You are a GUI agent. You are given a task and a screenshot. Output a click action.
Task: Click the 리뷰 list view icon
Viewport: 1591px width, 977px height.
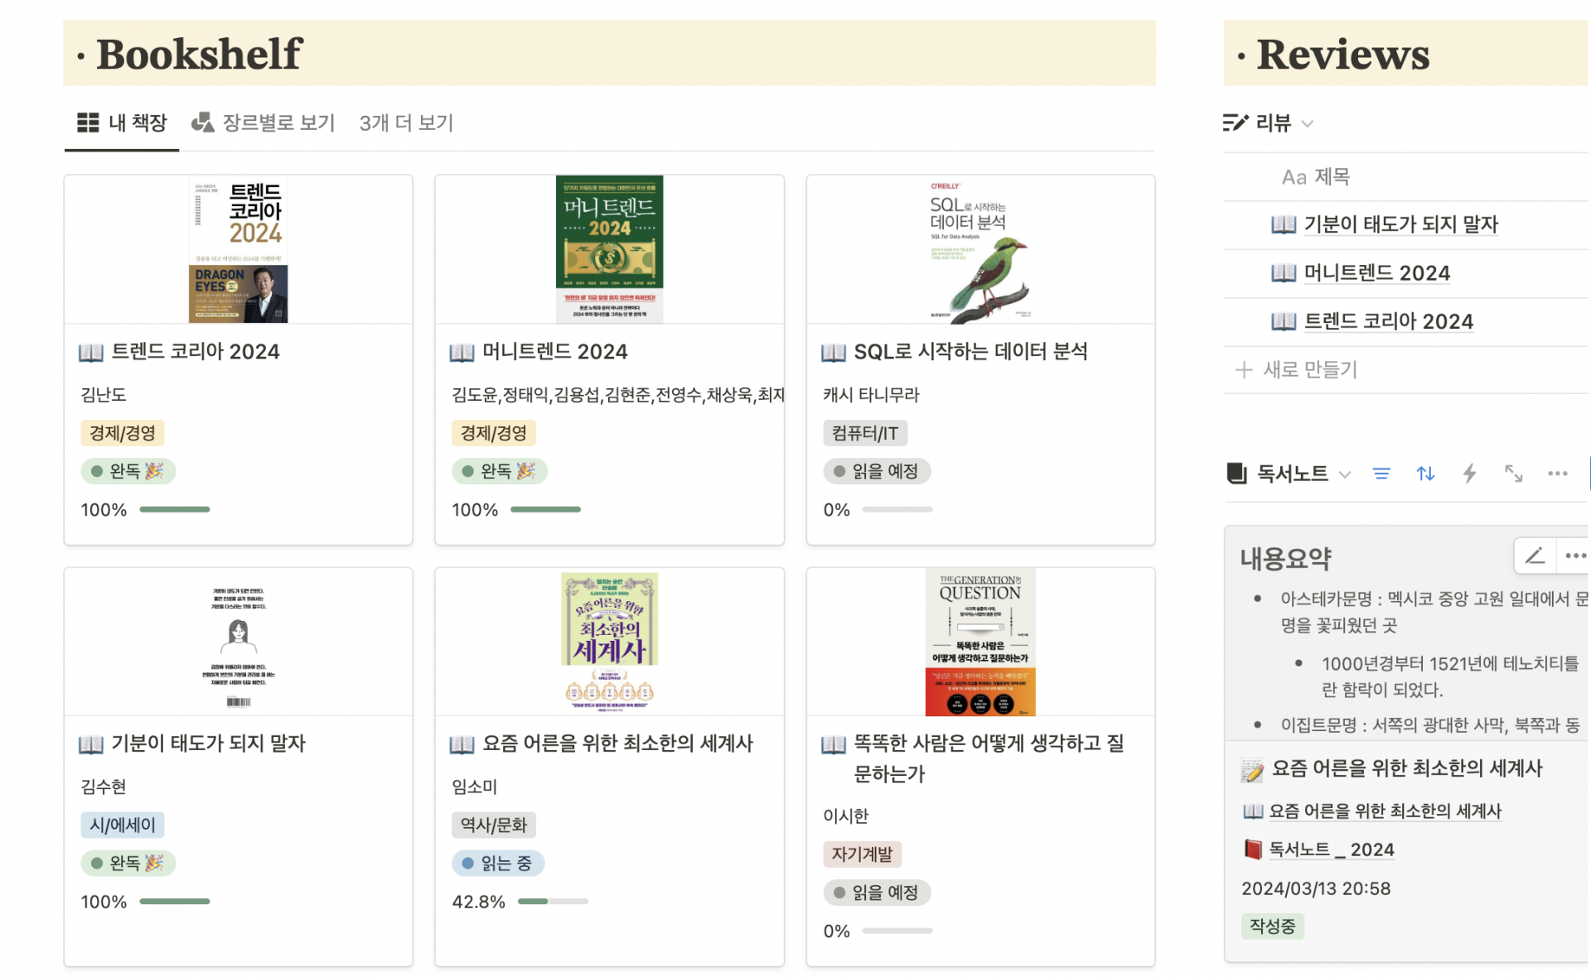[x=1235, y=123]
